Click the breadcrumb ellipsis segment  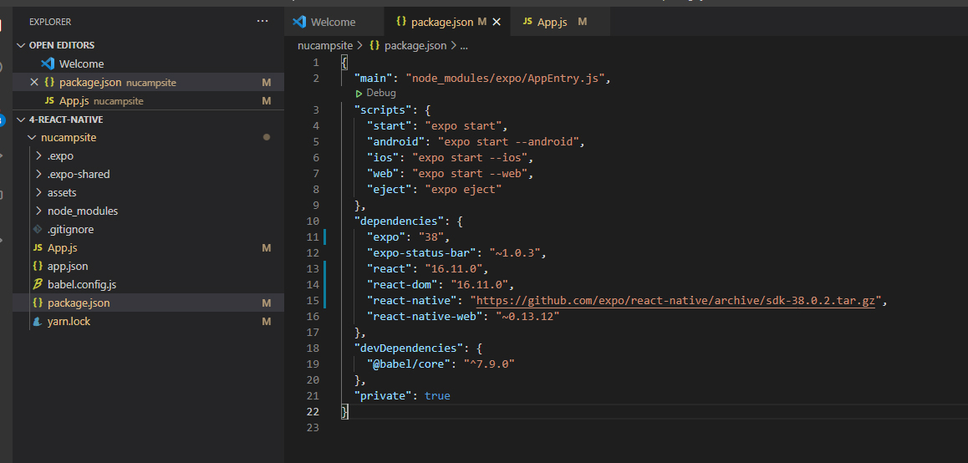[x=464, y=46]
